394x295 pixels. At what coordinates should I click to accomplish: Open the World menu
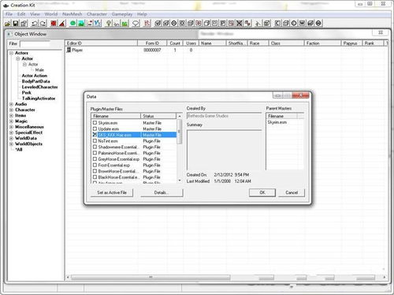click(x=51, y=14)
